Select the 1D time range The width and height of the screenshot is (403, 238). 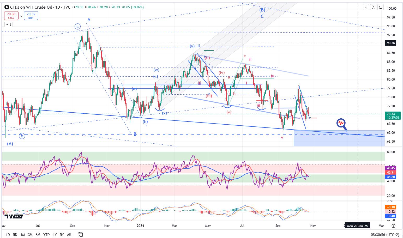point(8,235)
